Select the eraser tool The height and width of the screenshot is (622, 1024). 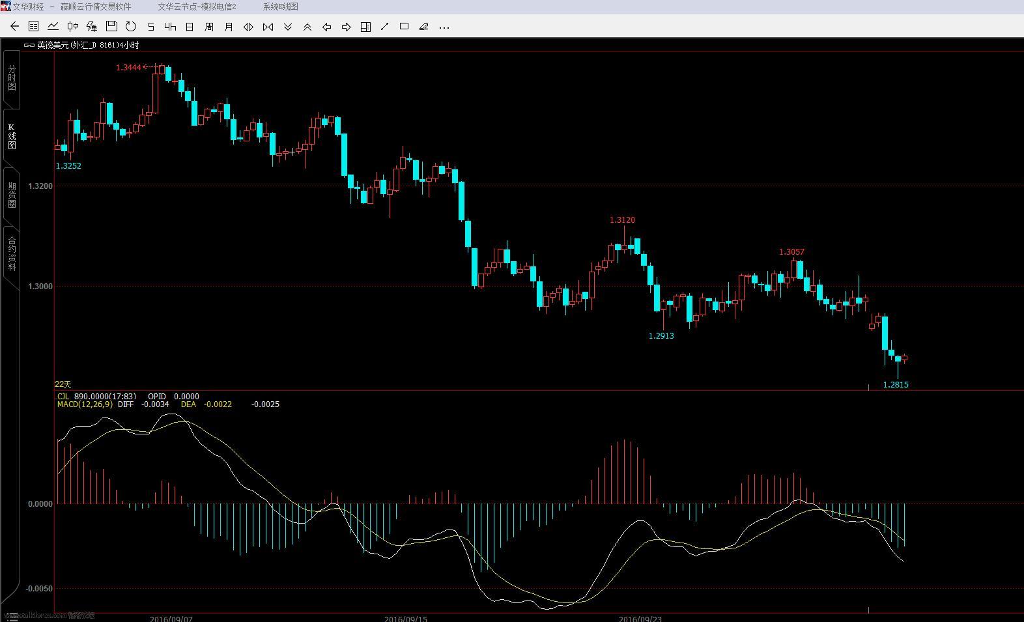[424, 27]
